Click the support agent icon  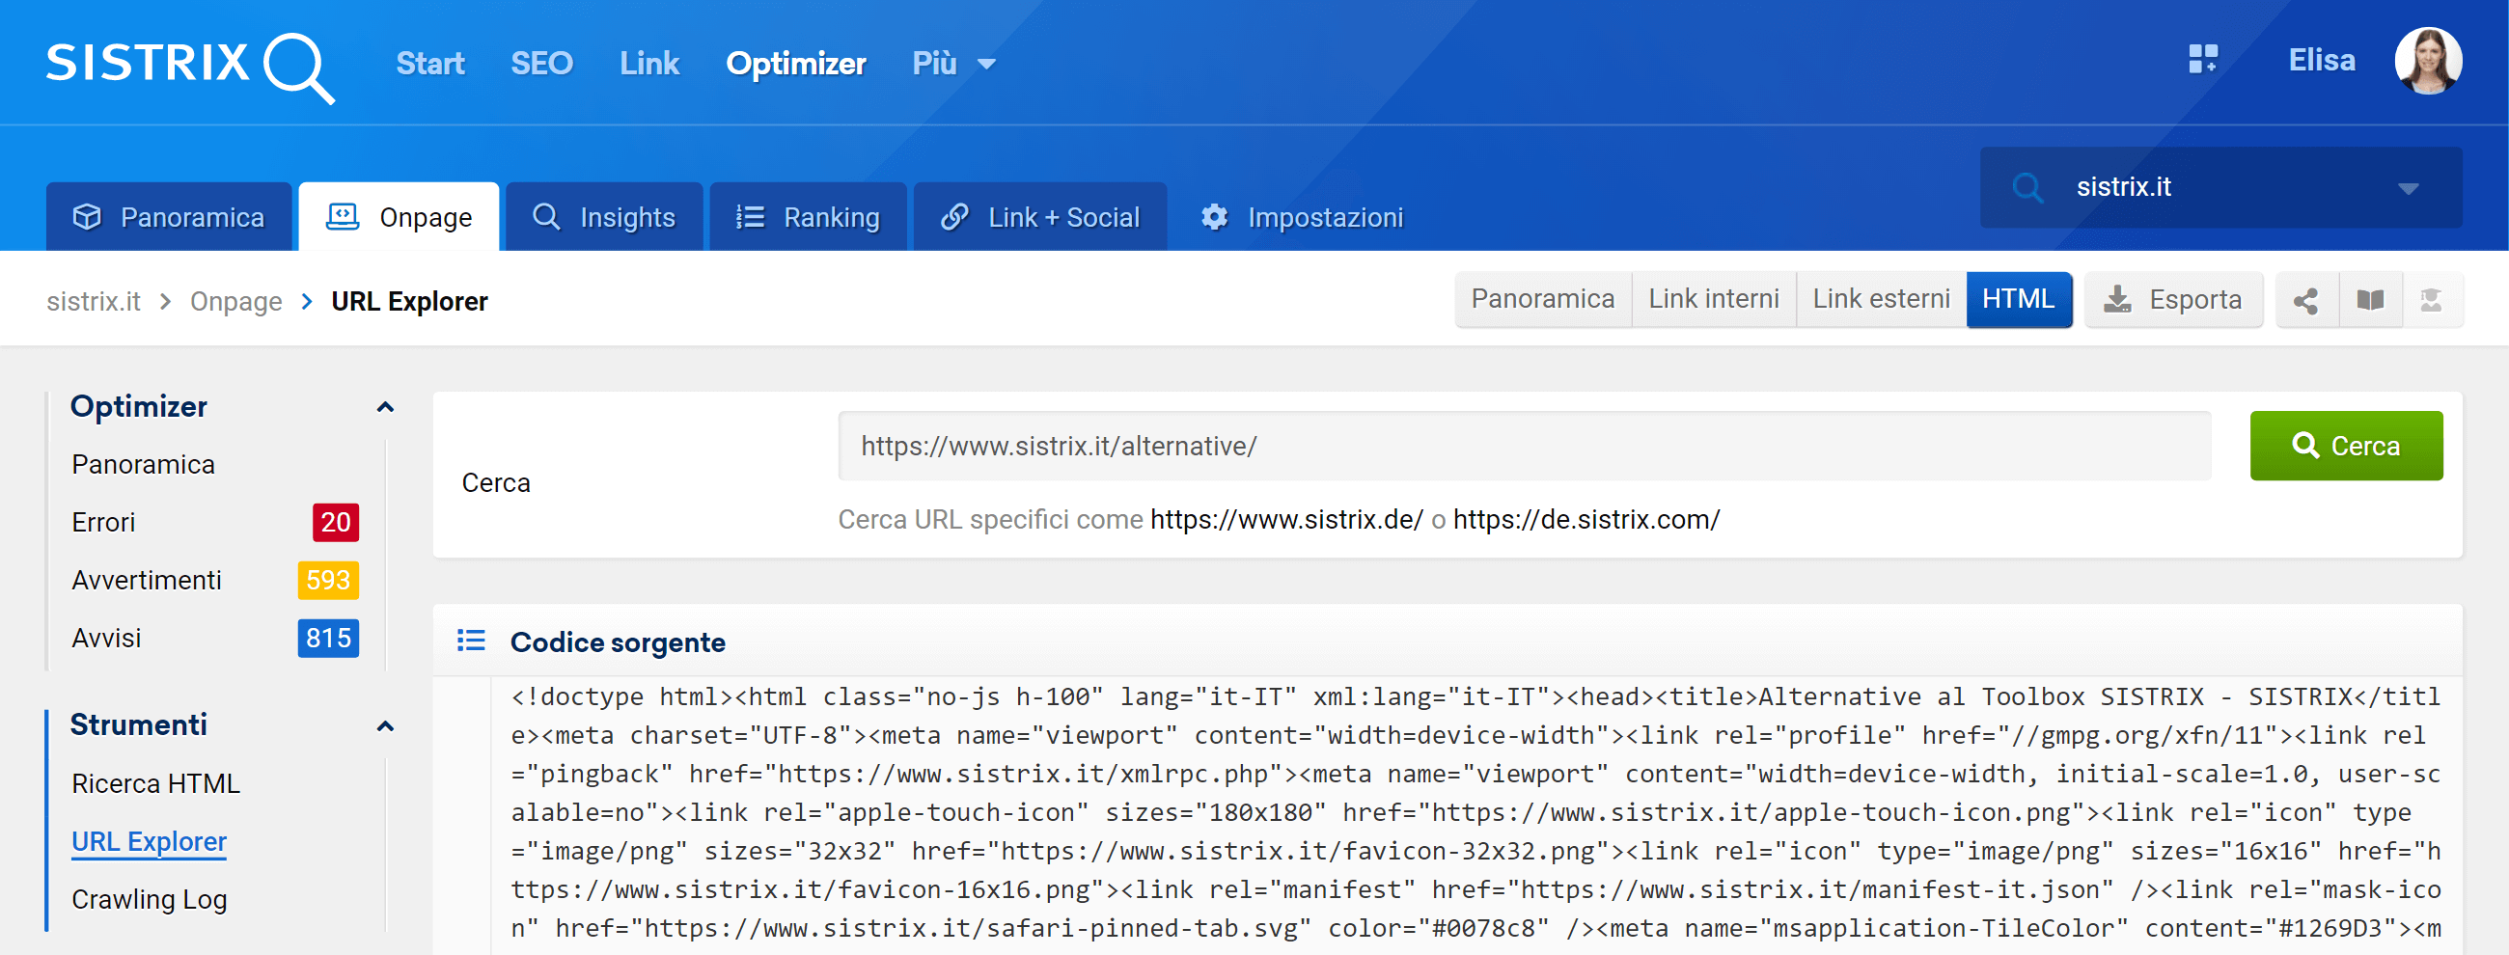click(2431, 301)
